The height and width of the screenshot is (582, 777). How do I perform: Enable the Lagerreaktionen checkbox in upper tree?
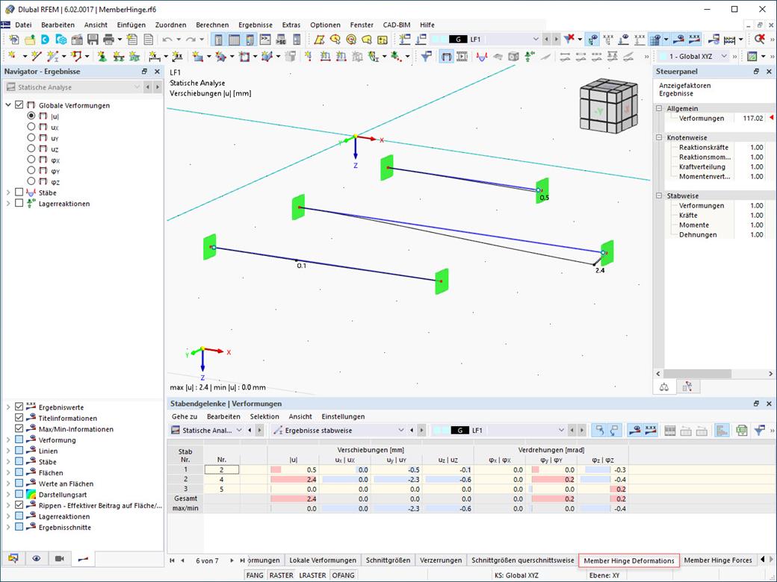(x=19, y=203)
